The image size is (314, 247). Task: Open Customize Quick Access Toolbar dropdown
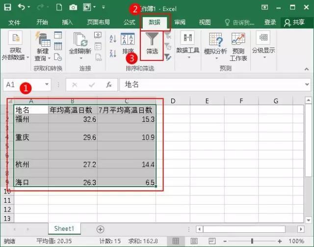coord(104,7)
